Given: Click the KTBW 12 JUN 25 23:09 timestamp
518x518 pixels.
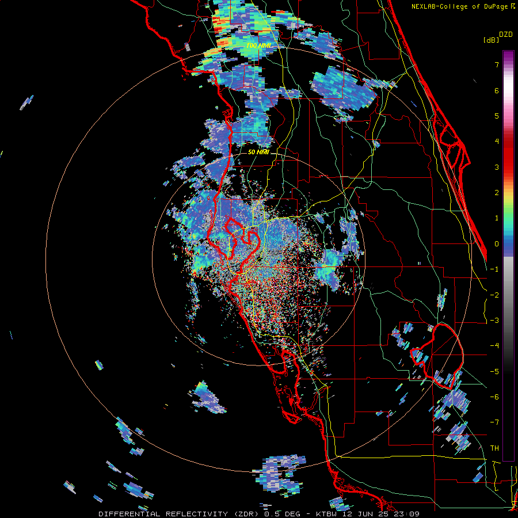Looking at the screenshot, I should coord(368,514).
